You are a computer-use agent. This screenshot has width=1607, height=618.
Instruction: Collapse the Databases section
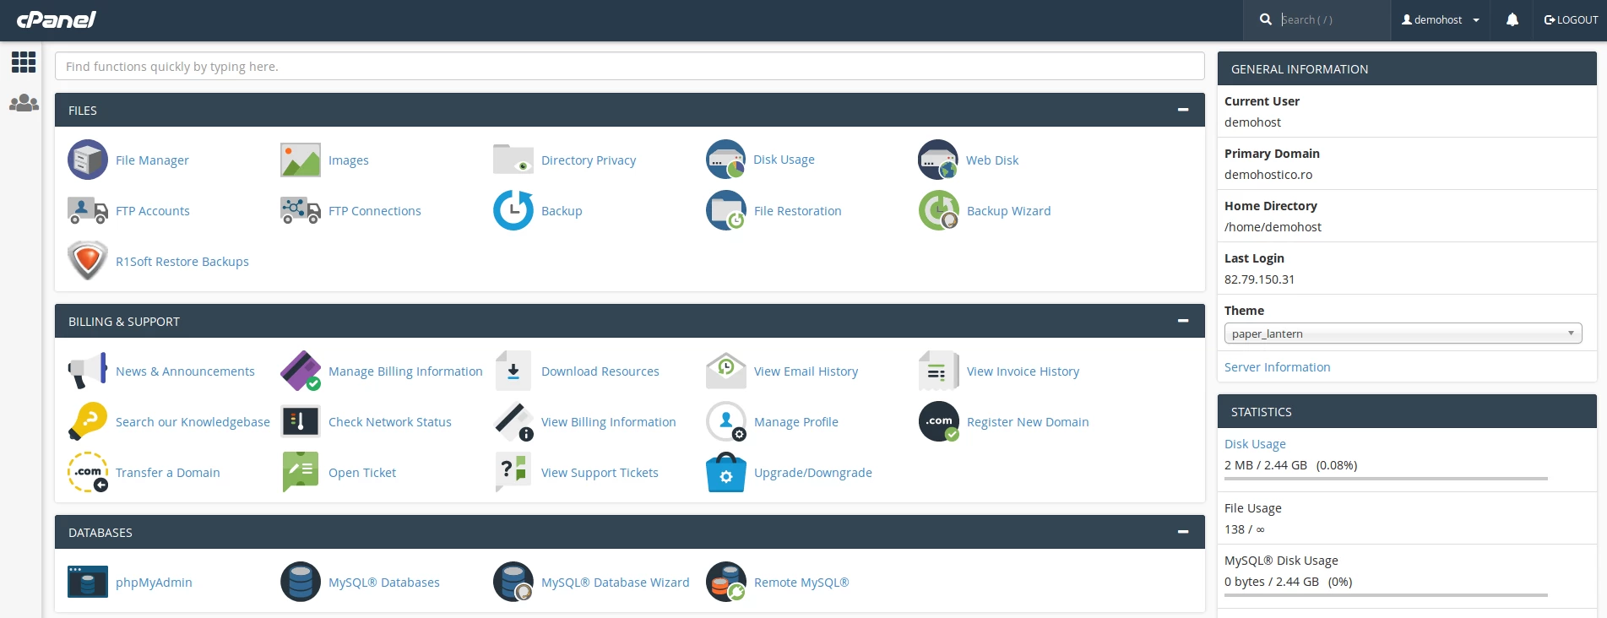tap(1183, 532)
